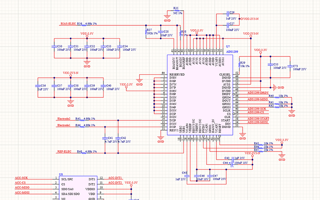Click polarized capacitor C44 100nF 10V

(x=232, y=164)
